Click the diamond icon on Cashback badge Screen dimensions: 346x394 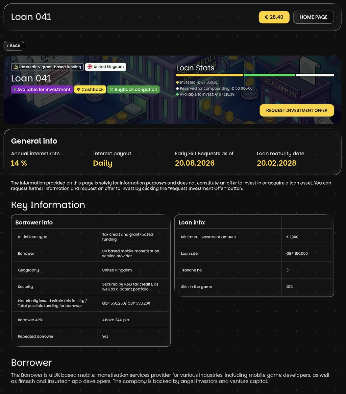click(79, 90)
